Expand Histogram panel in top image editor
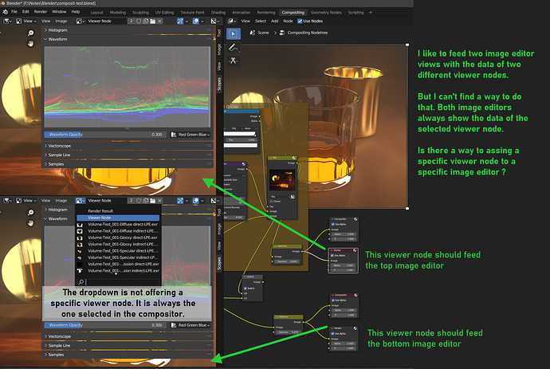The width and height of the screenshot is (550, 369). (x=128, y=30)
